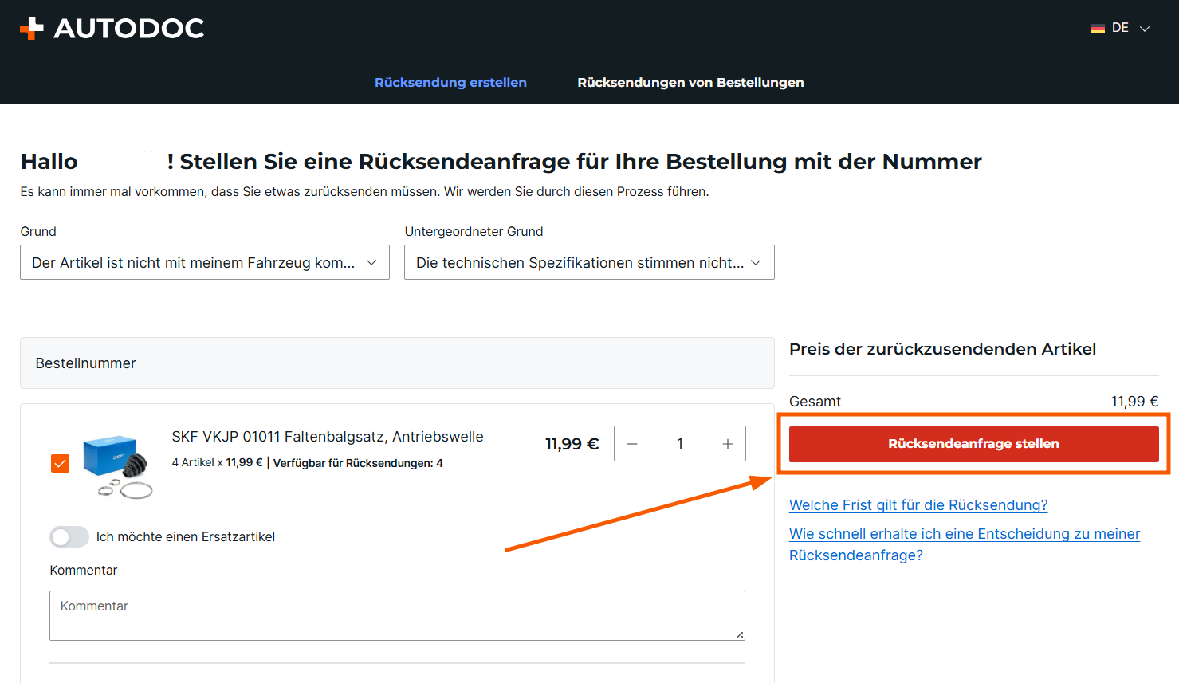Click the Bestellnummer header bar
Screen dimensions: 1179x683
[397, 363]
